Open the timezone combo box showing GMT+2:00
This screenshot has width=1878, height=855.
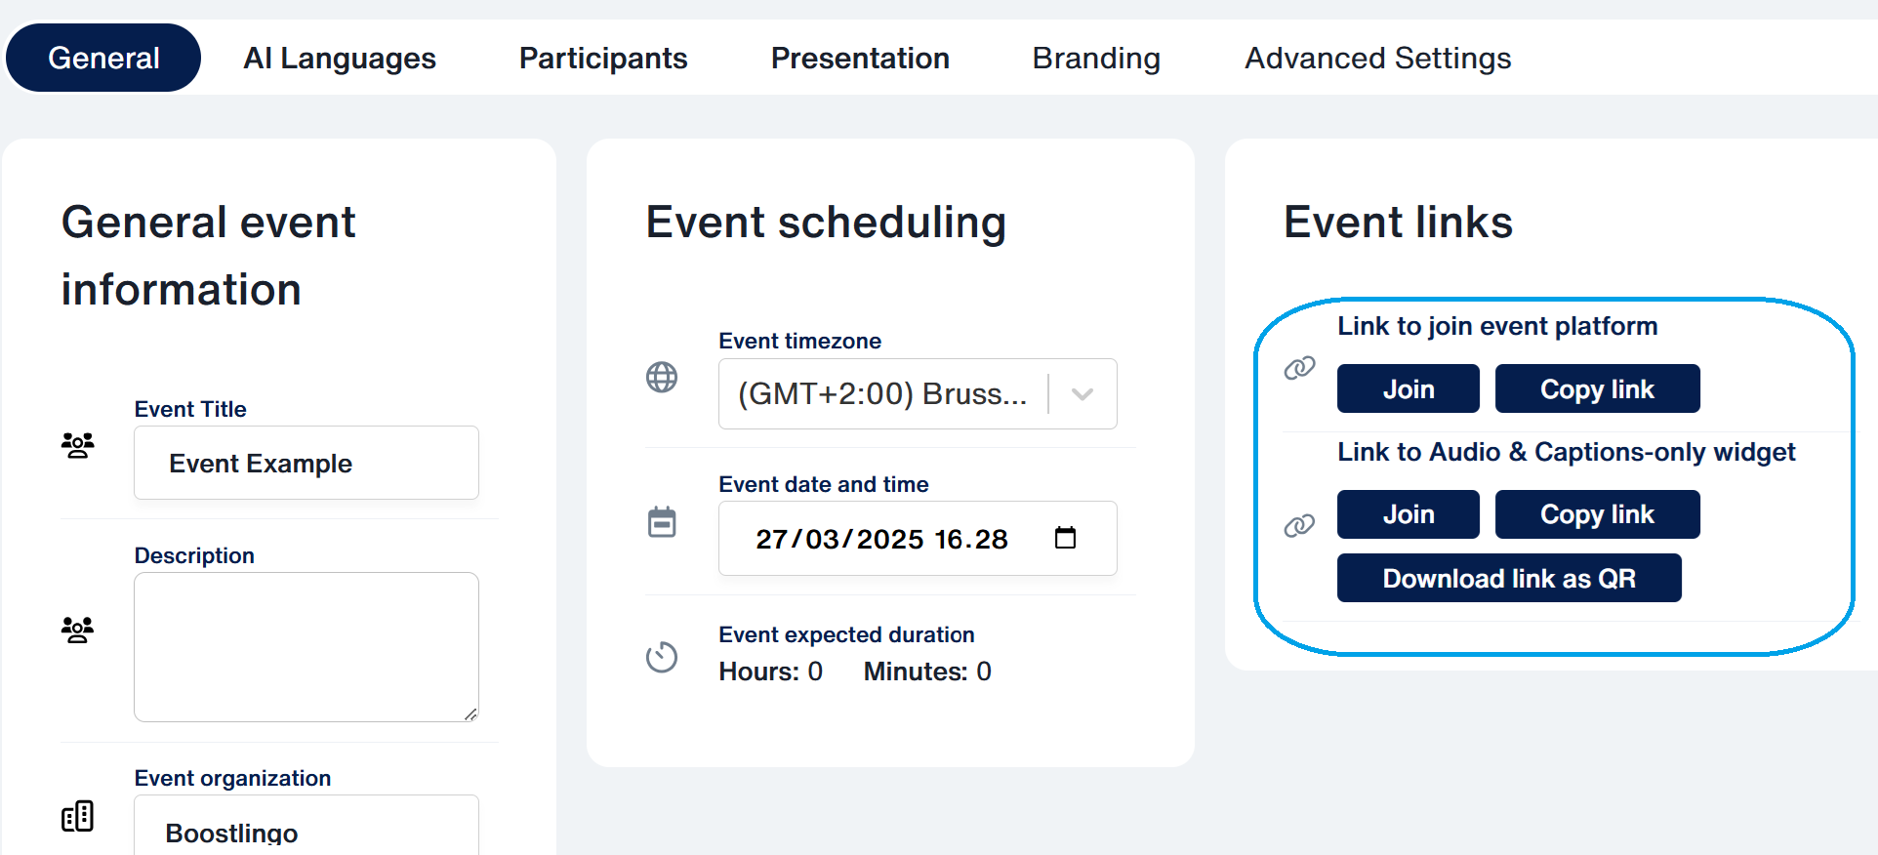point(918,394)
